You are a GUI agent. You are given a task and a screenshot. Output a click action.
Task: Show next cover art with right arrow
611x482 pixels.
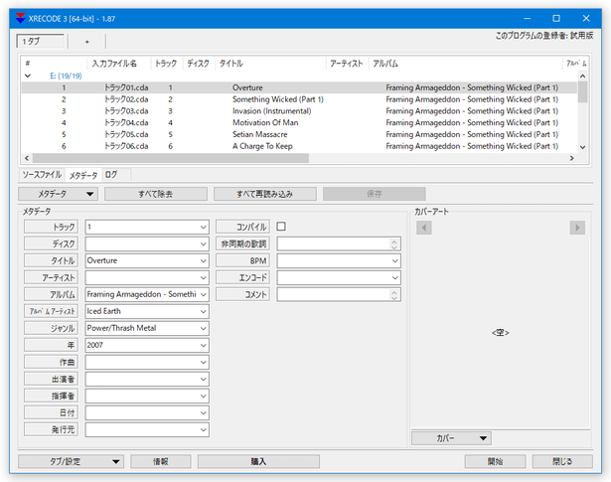click(577, 228)
